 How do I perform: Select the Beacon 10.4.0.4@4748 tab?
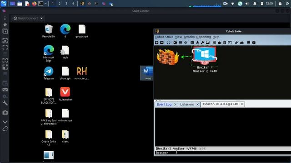coord(221,104)
